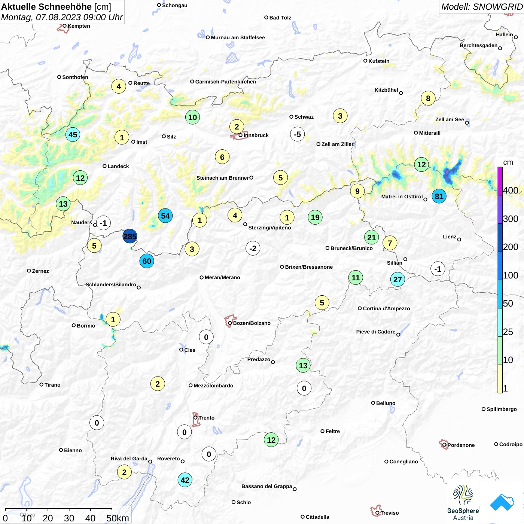Select the -5 marker near Schwaz
524x524 pixels.
(x=297, y=134)
